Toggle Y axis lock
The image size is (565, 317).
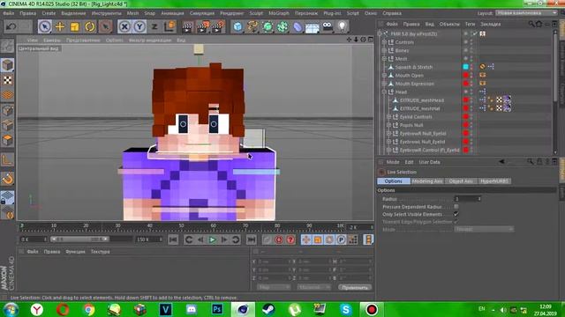[x=139, y=26]
